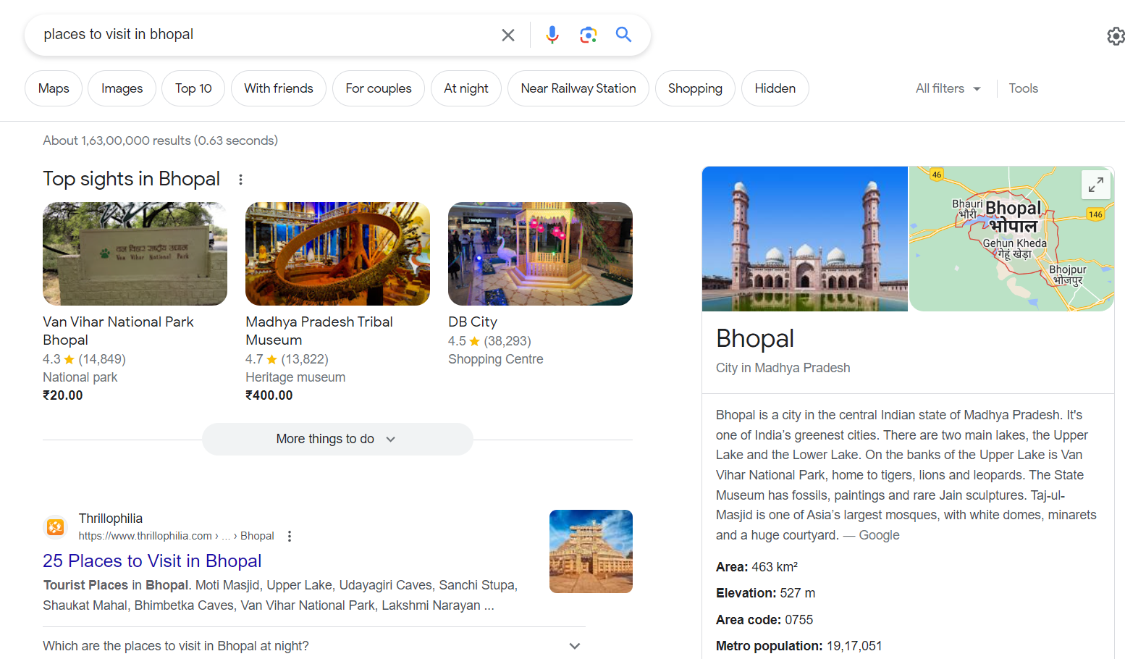Screen dimensions: 1125x659
Task: Click the Elevation label link
Action: 746,593
